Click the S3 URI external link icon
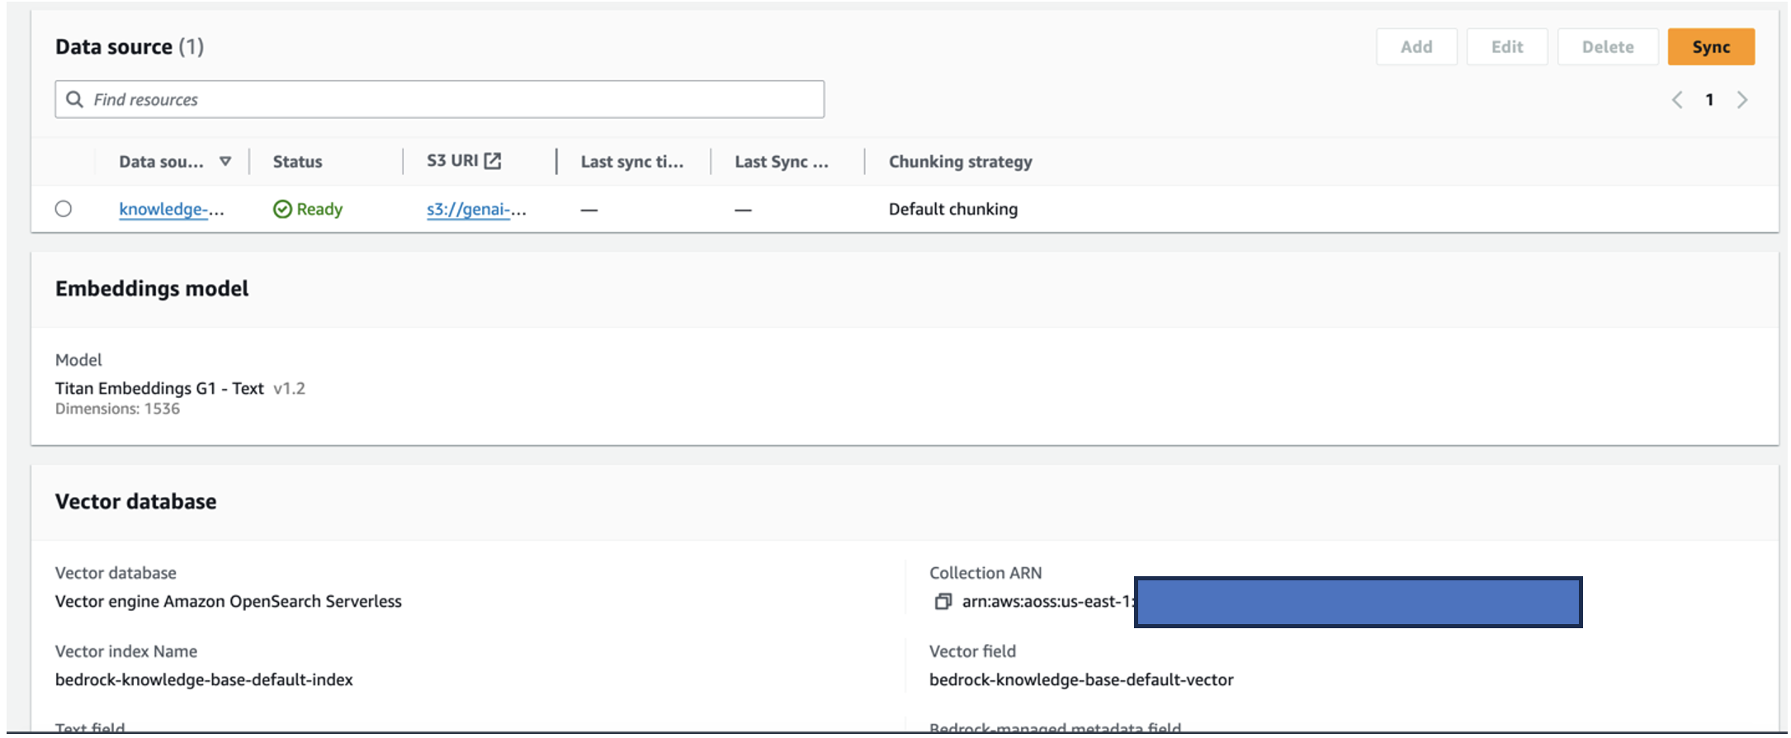This screenshot has width=1791, height=738. coord(493,161)
